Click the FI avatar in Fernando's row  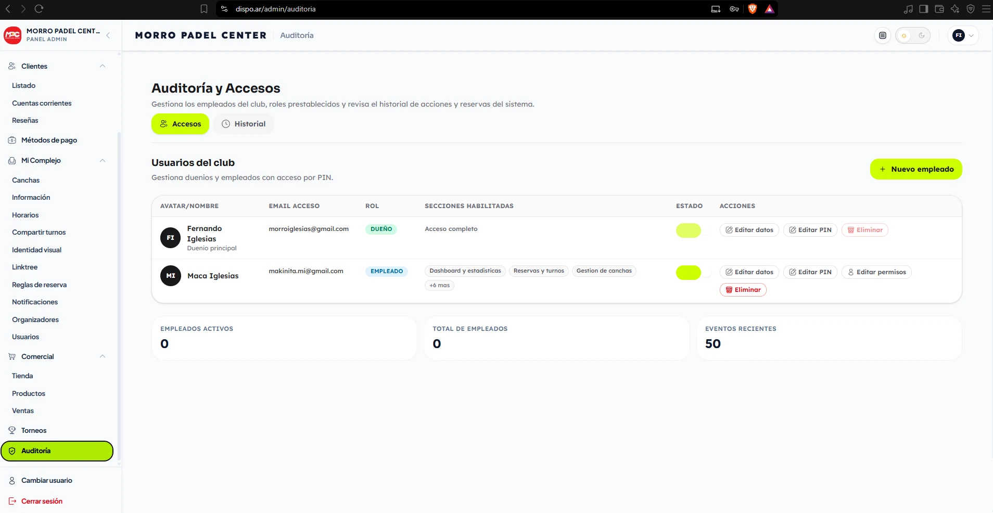[x=171, y=238]
